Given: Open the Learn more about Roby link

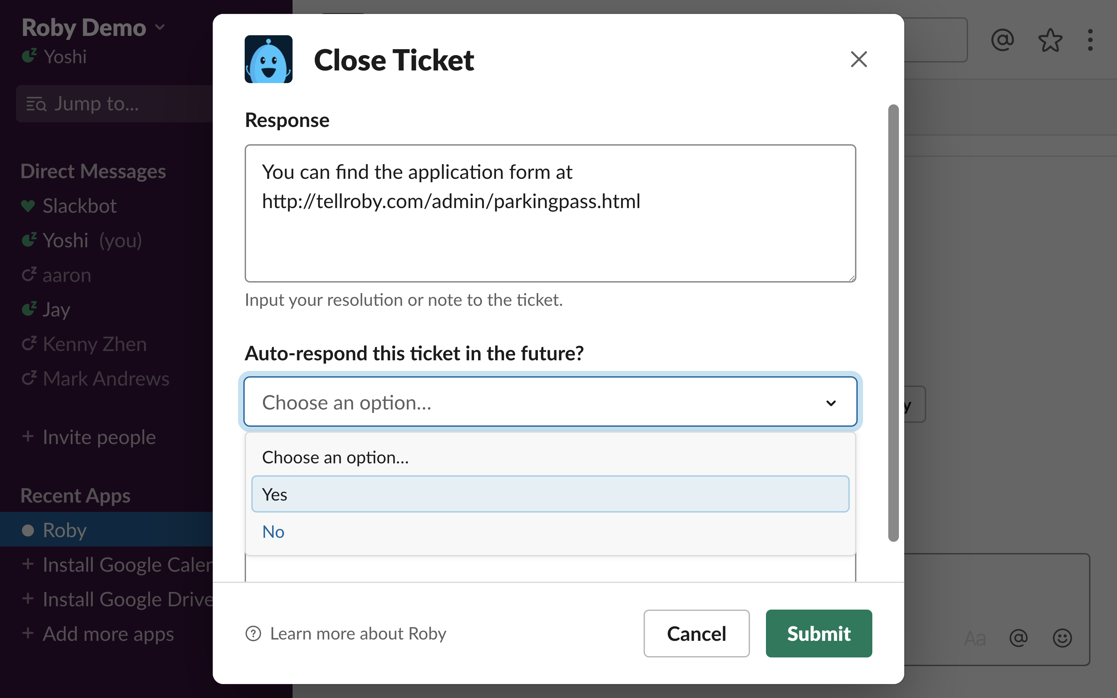Looking at the screenshot, I should pyautogui.click(x=358, y=634).
